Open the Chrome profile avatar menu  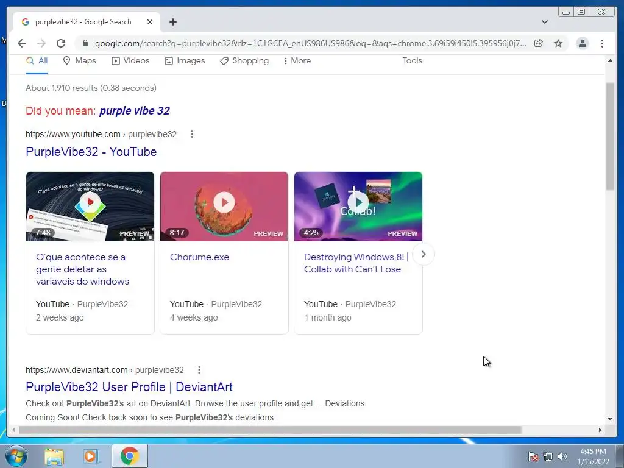pyautogui.click(x=582, y=43)
